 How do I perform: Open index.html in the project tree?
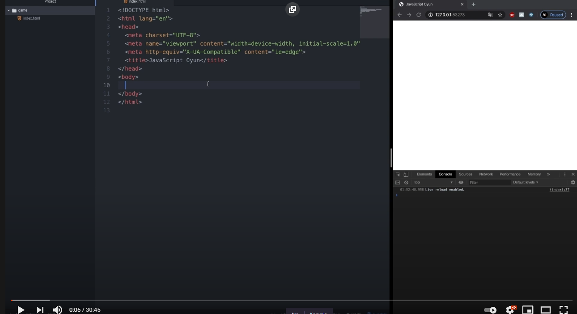tap(31, 18)
